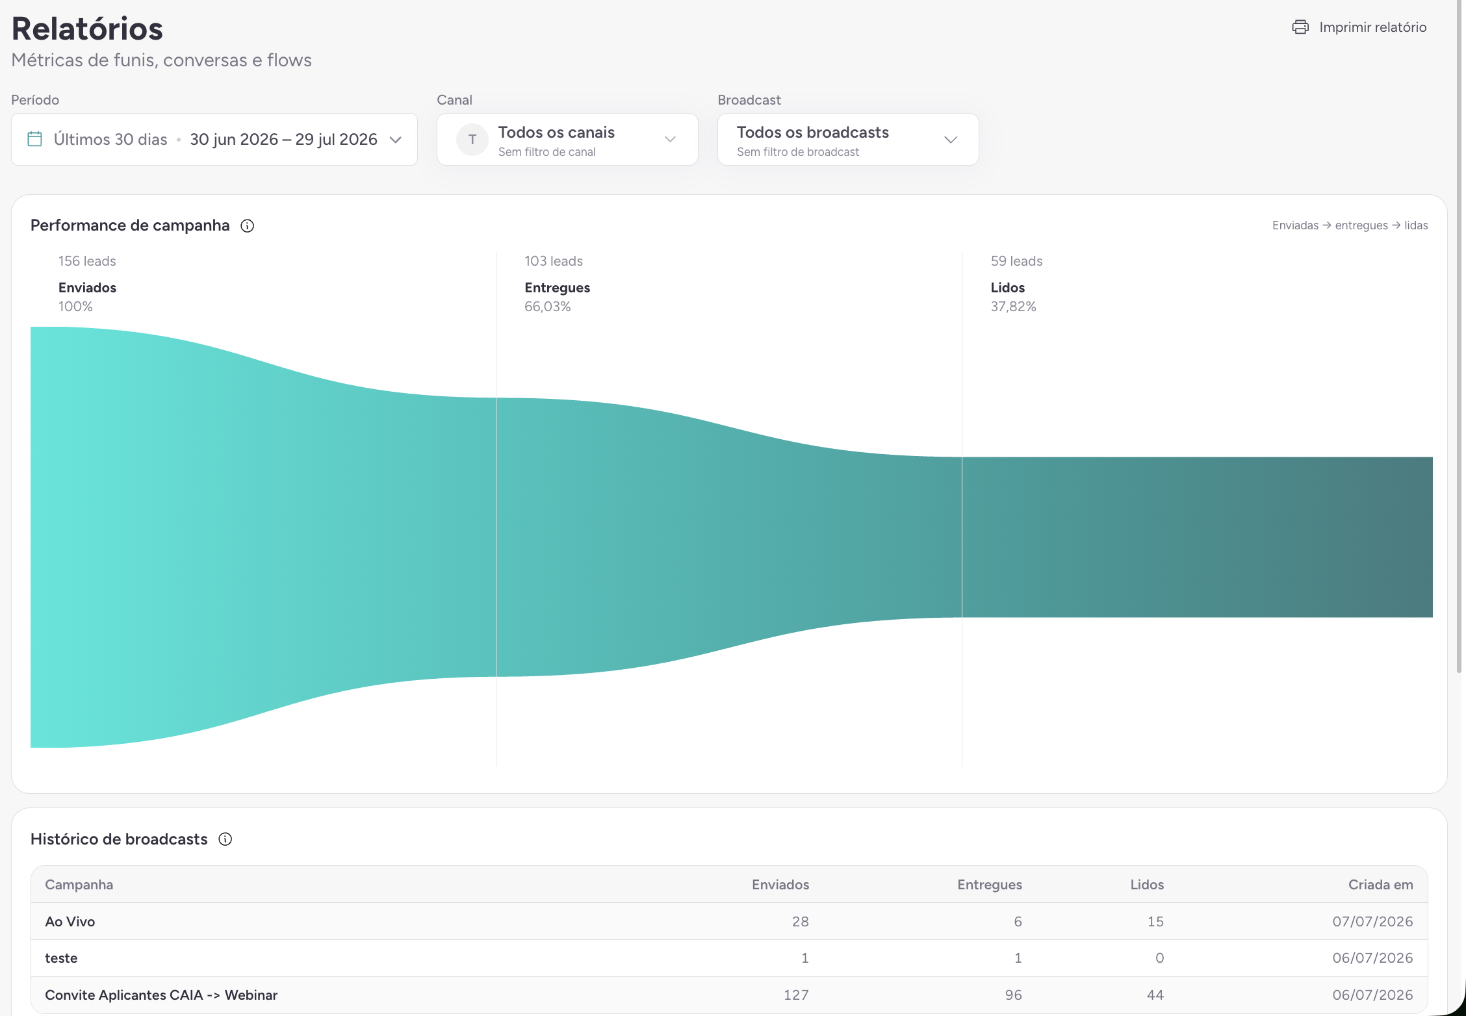Open info icon beside Performance de campanha
The width and height of the screenshot is (1466, 1016).
[248, 225]
